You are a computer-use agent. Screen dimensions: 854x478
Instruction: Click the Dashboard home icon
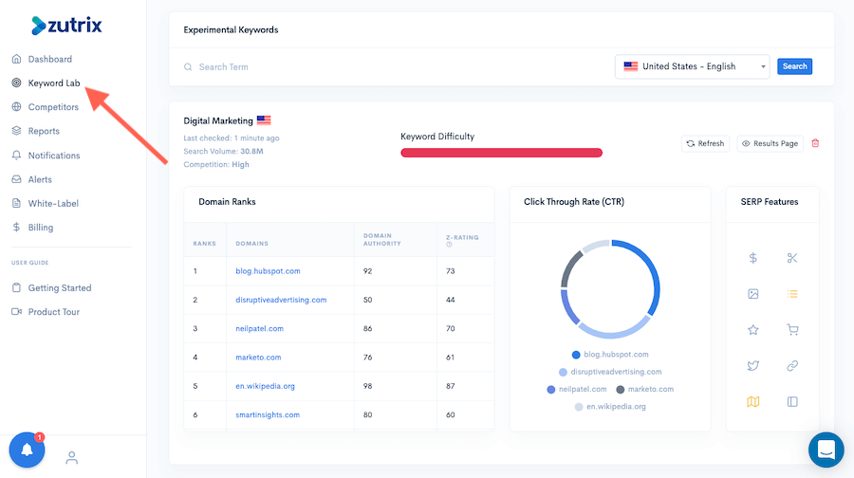tap(16, 59)
